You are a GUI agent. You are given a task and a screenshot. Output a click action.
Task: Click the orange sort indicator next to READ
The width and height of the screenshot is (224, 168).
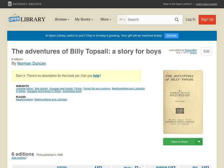click(141, 167)
